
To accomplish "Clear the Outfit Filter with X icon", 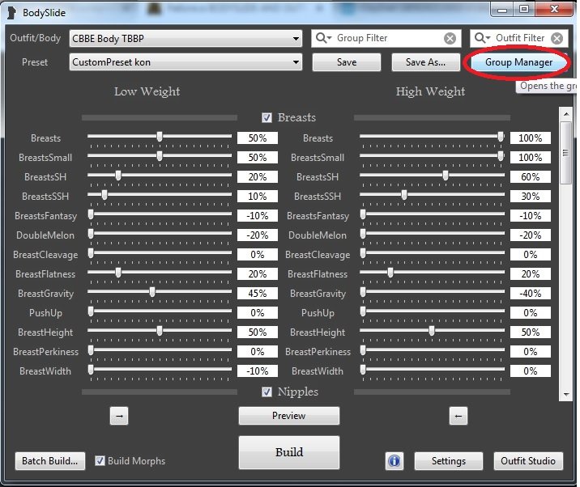I will [557, 38].
